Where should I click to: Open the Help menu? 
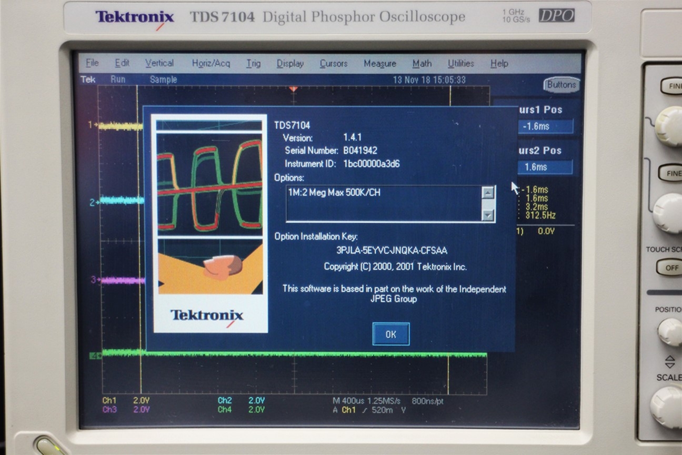pyautogui.click(x=499, y=63)
